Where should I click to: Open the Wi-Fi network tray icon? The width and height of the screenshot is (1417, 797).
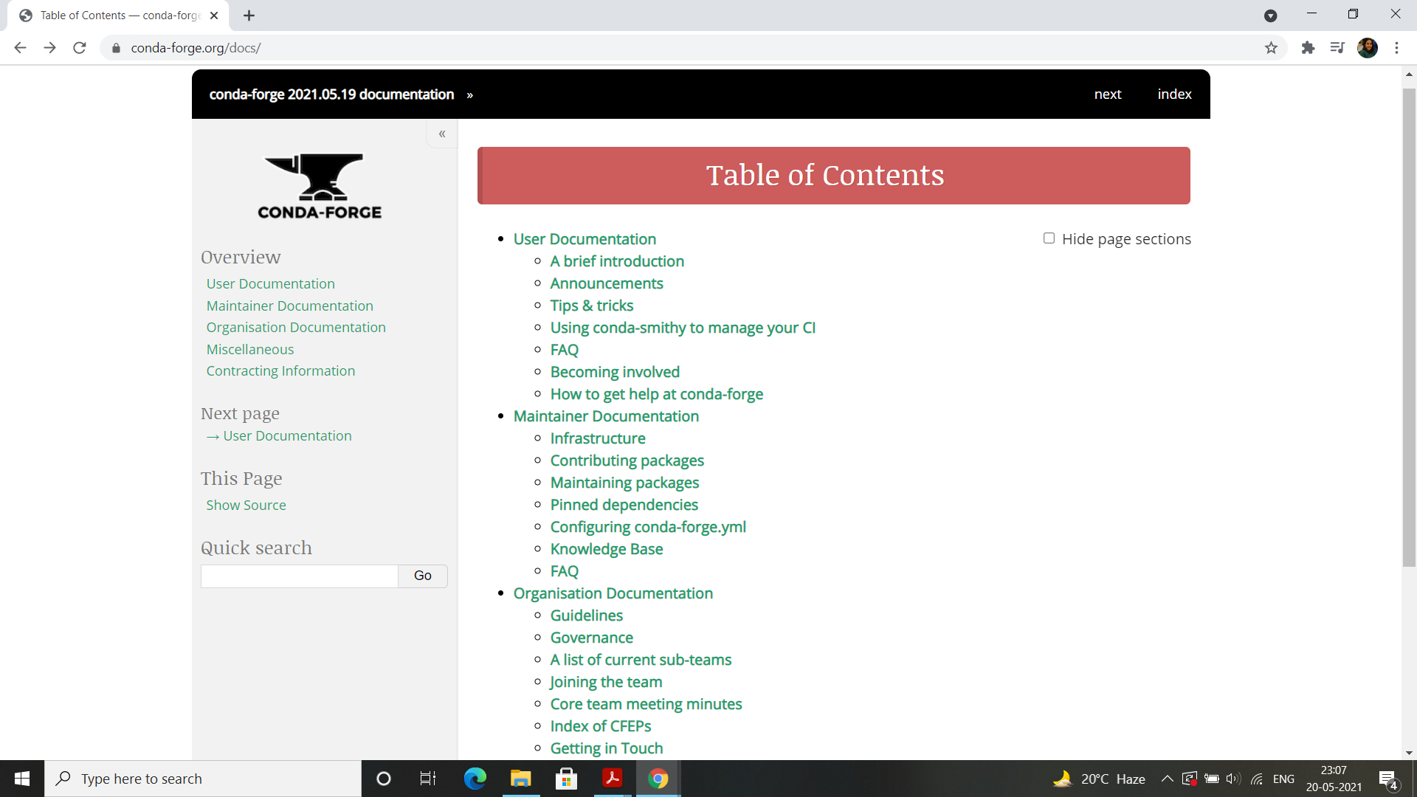pos(1257,779)
